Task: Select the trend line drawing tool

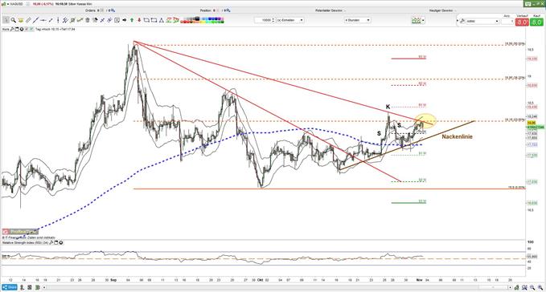Action: click(35, 20)
